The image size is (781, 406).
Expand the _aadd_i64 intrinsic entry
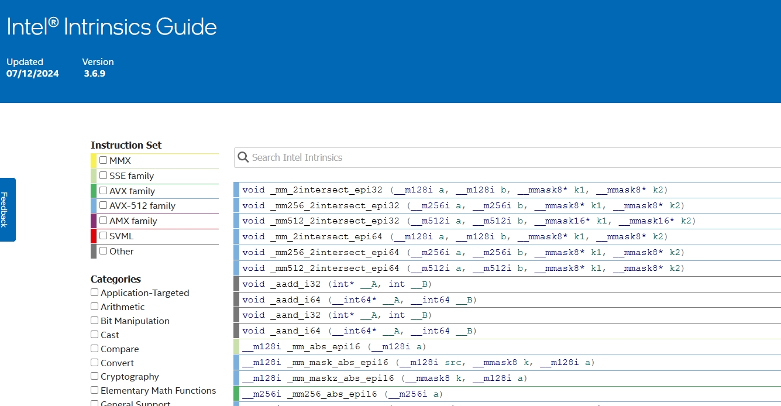tap(507, 300)
